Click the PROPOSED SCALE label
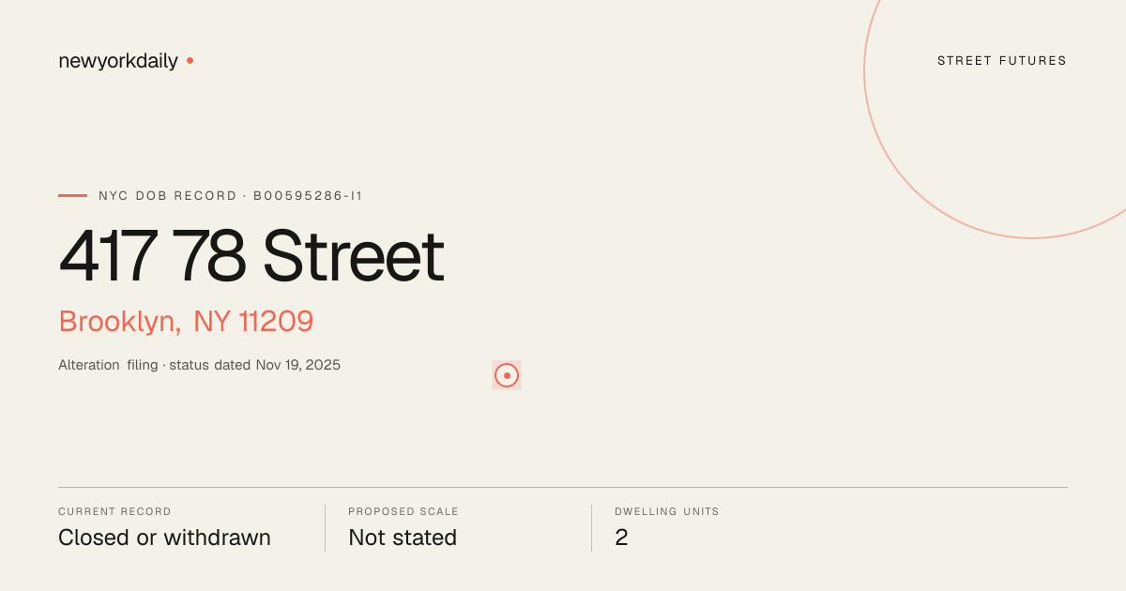Image resolution: width=1126 pixels, height=591 pixels. 403,512
